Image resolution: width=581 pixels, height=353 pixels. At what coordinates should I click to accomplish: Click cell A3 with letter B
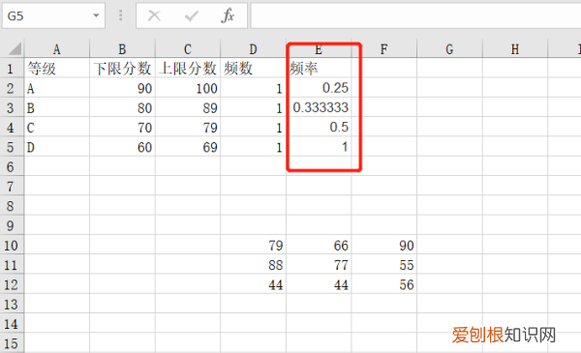point(57,107)
